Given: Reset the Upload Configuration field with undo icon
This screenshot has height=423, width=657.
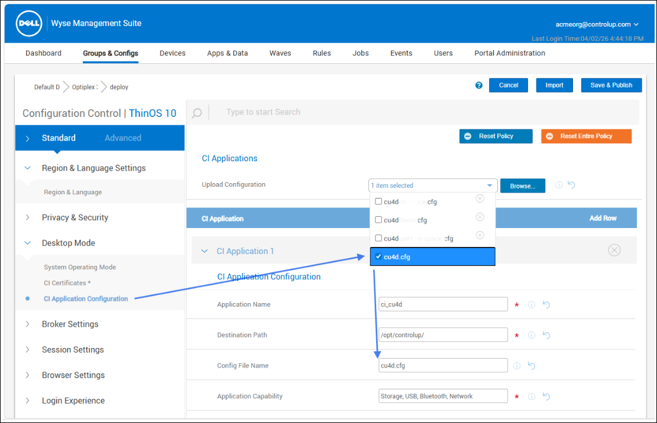Looking at the screenshot, I should point(571,184).
